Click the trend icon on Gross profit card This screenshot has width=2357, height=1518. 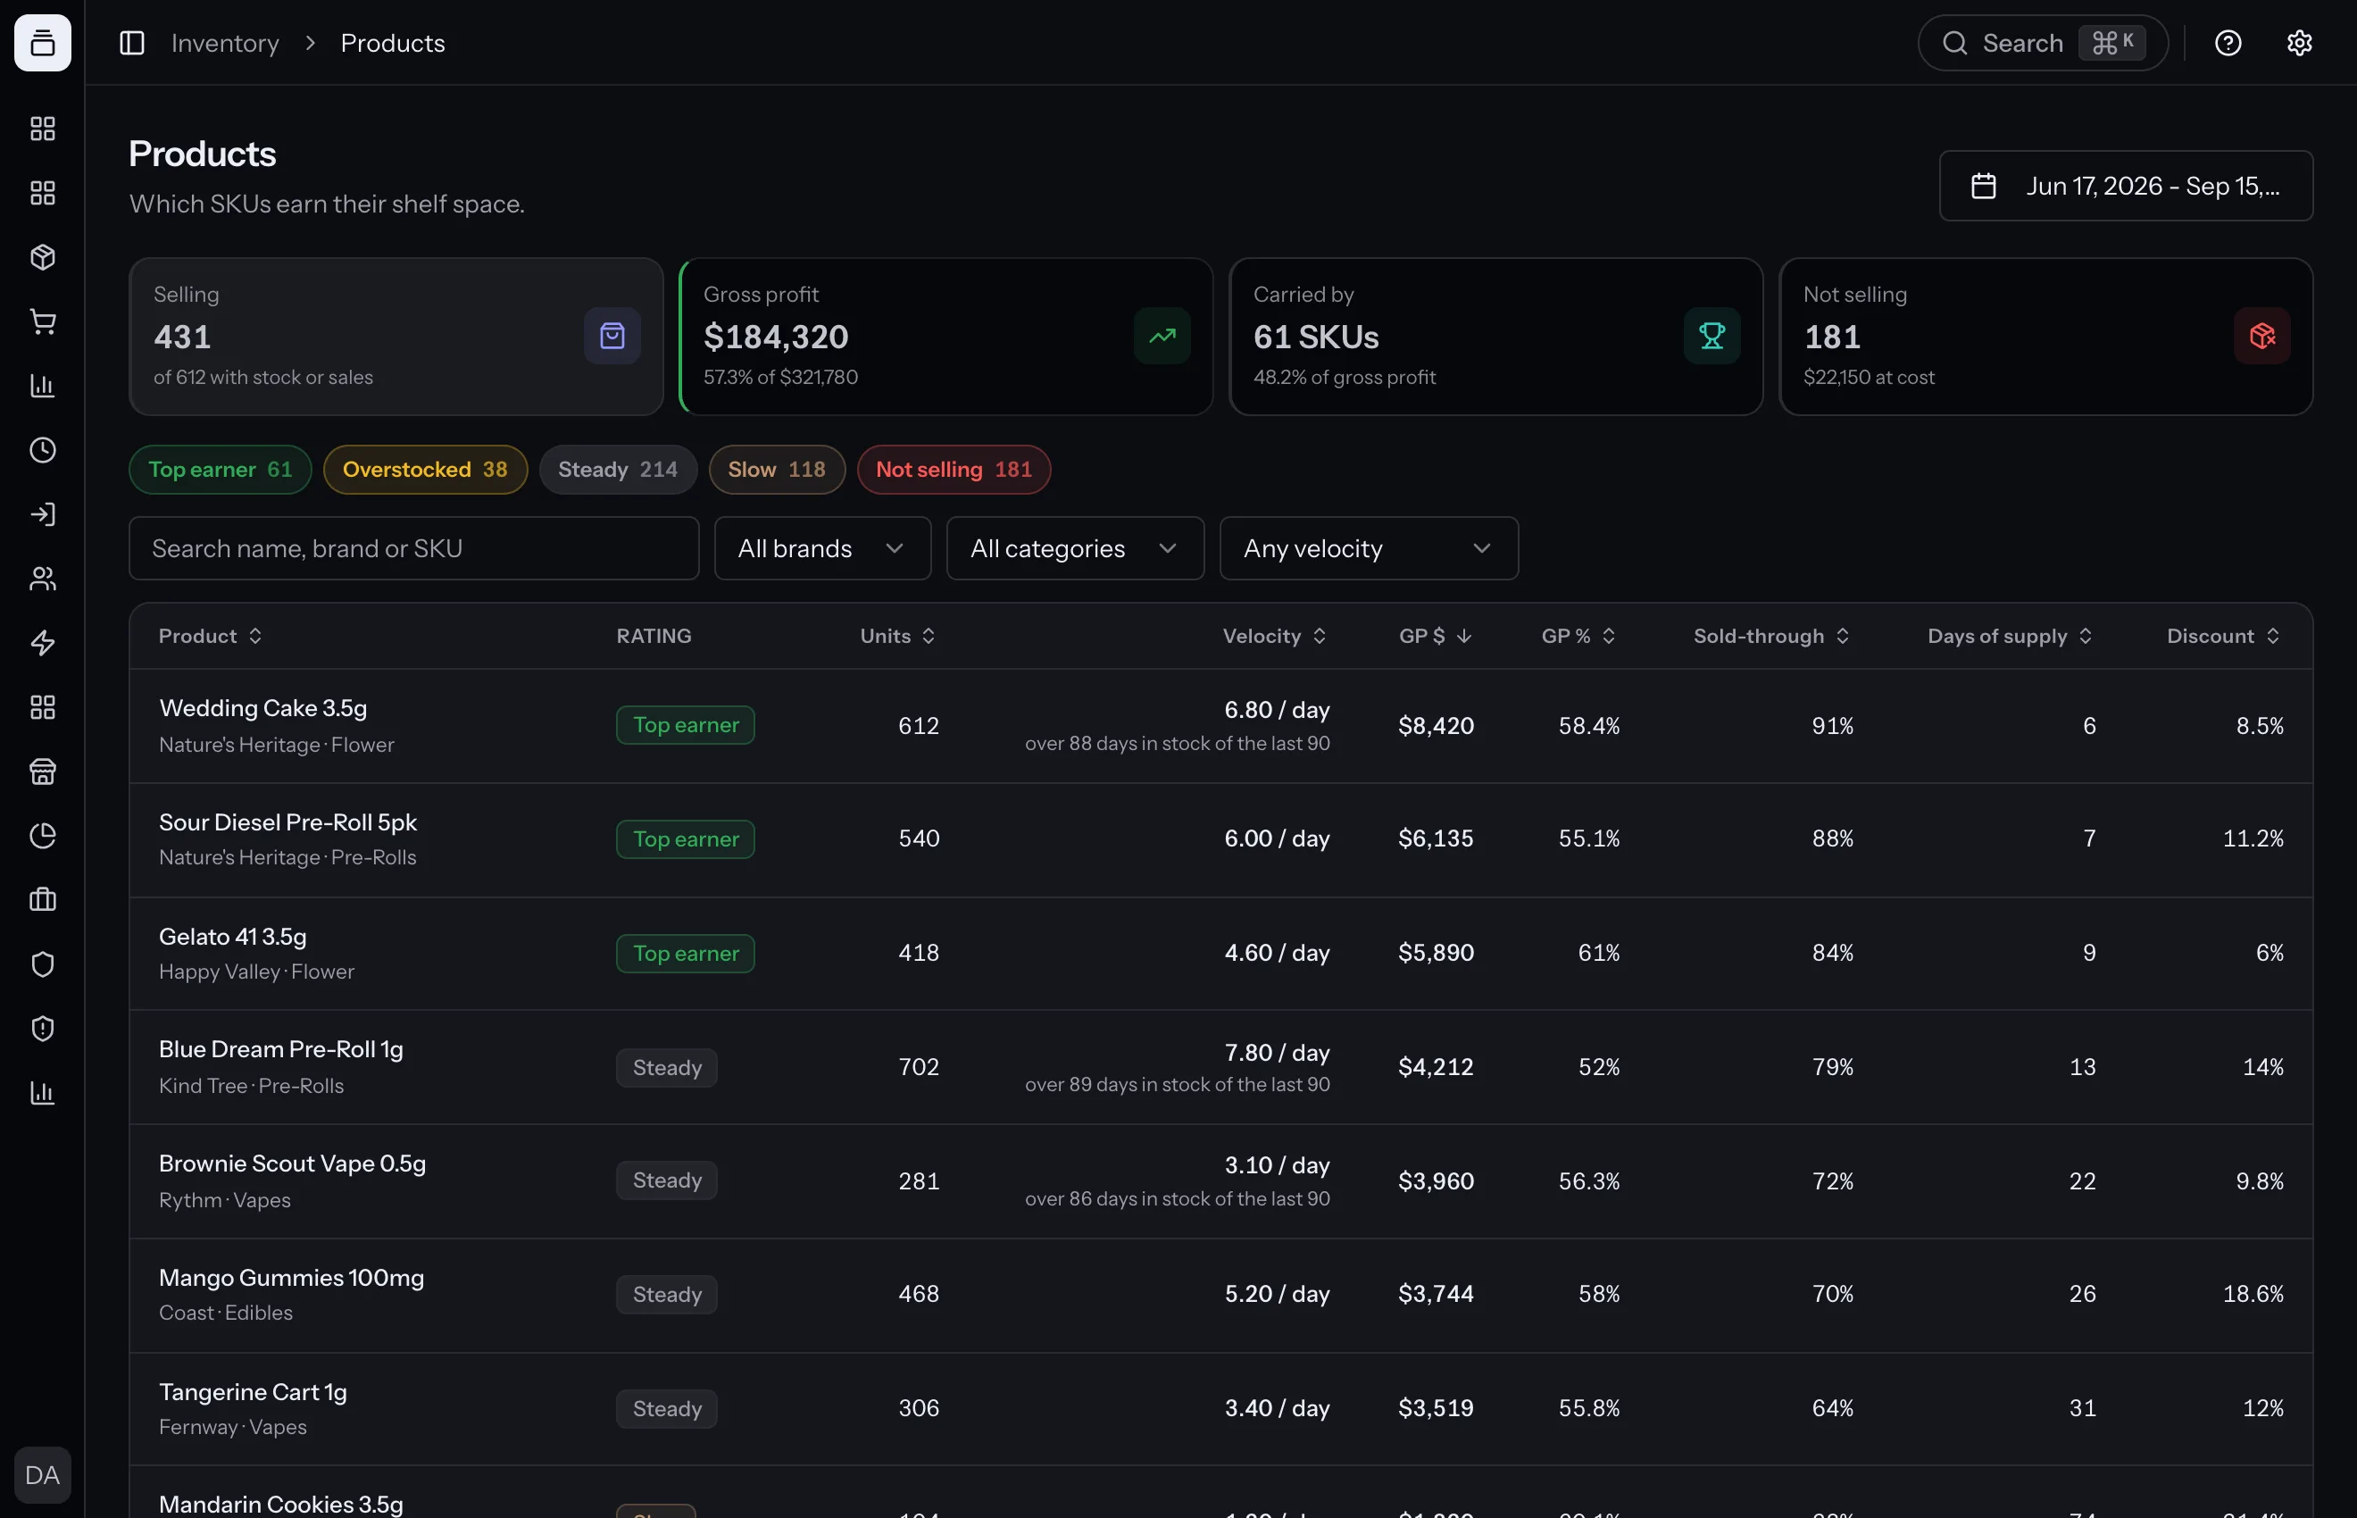[x=1162, y=336]
